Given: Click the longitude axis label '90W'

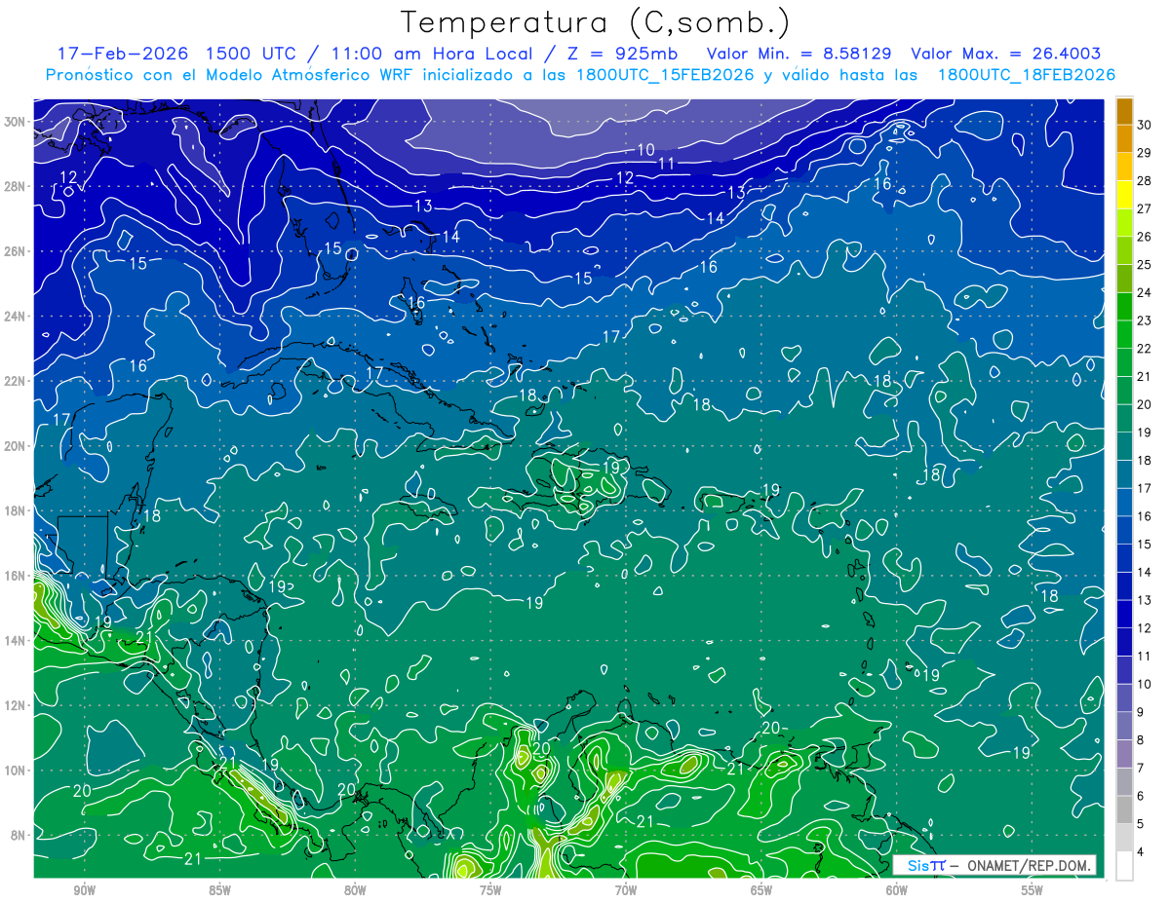Looking at the screenshot, I should pyautogui.click(x=85, y=890).
